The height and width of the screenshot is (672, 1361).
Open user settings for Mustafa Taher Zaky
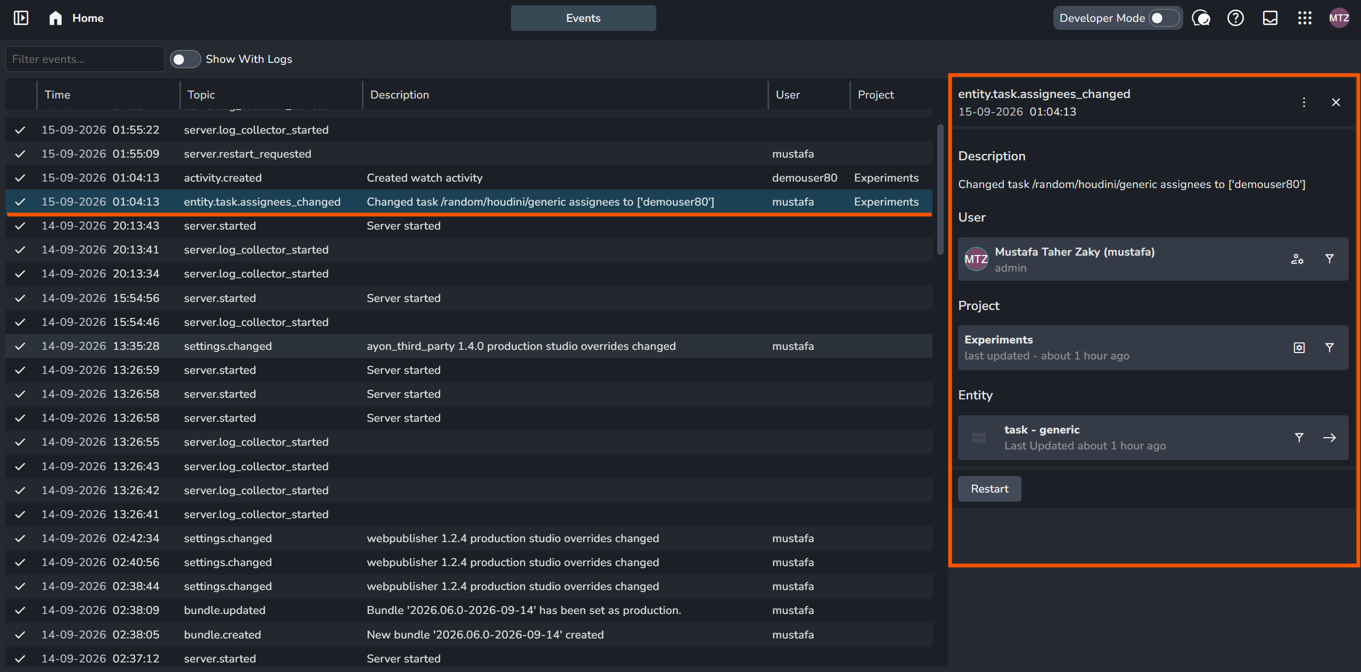click(1297, 259)
